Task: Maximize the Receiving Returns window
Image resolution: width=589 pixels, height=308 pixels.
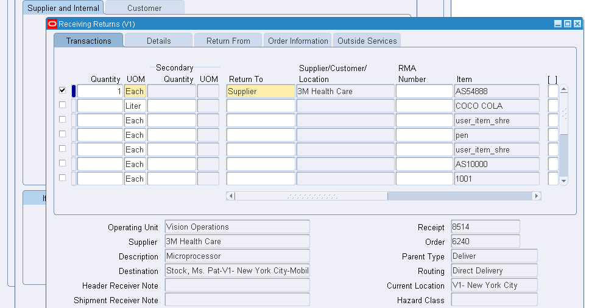Action: tap(568, 24)
